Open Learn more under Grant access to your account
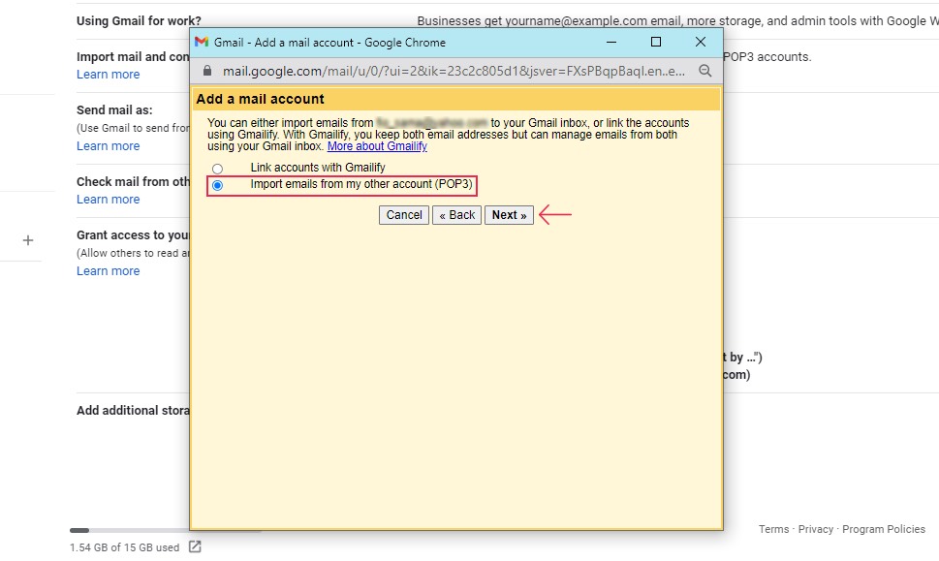939x561 pixels. coord(108,271)
